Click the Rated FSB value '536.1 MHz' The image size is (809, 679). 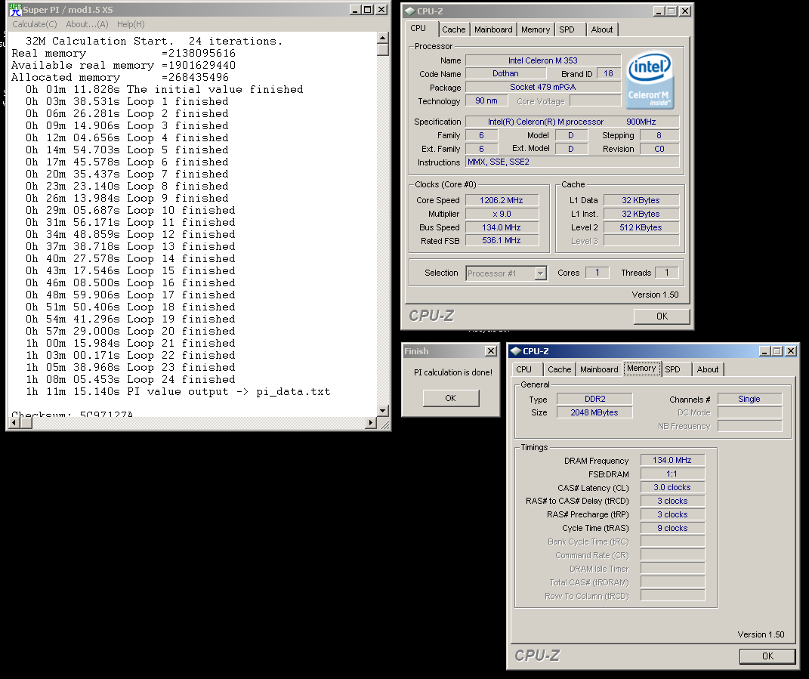[502, 240]
